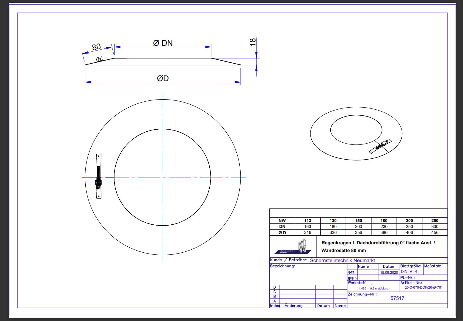Select the ØD overall diameter label
Viewport: 463px width, 321px height.
[x=163, y=78]
